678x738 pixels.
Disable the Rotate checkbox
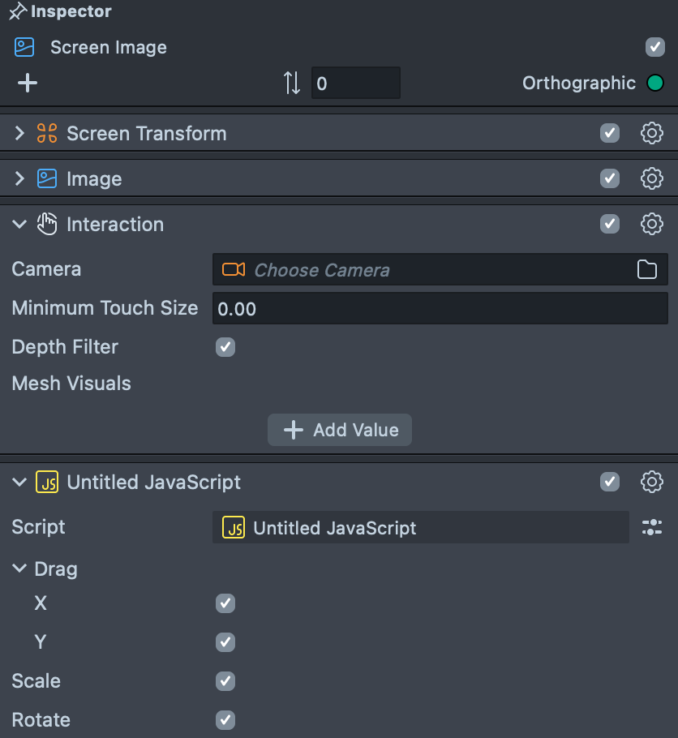[225, 720]
